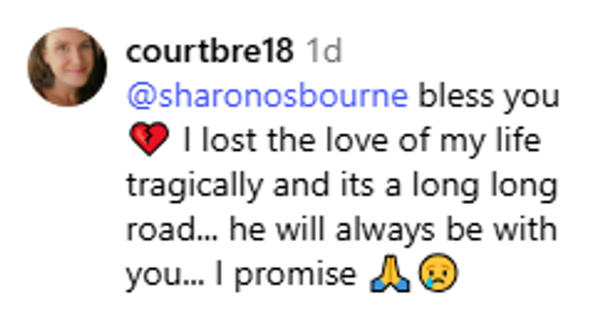
Task: Click the words 'bless you'
Action: [x=488, y=97]
